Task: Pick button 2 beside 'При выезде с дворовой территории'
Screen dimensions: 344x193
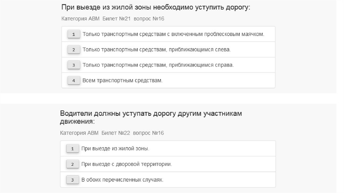Action: point(72,164)
